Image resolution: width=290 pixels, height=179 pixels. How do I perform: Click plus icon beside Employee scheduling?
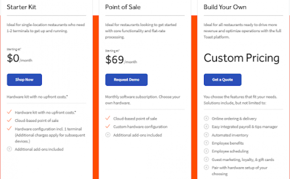point(206,151)
